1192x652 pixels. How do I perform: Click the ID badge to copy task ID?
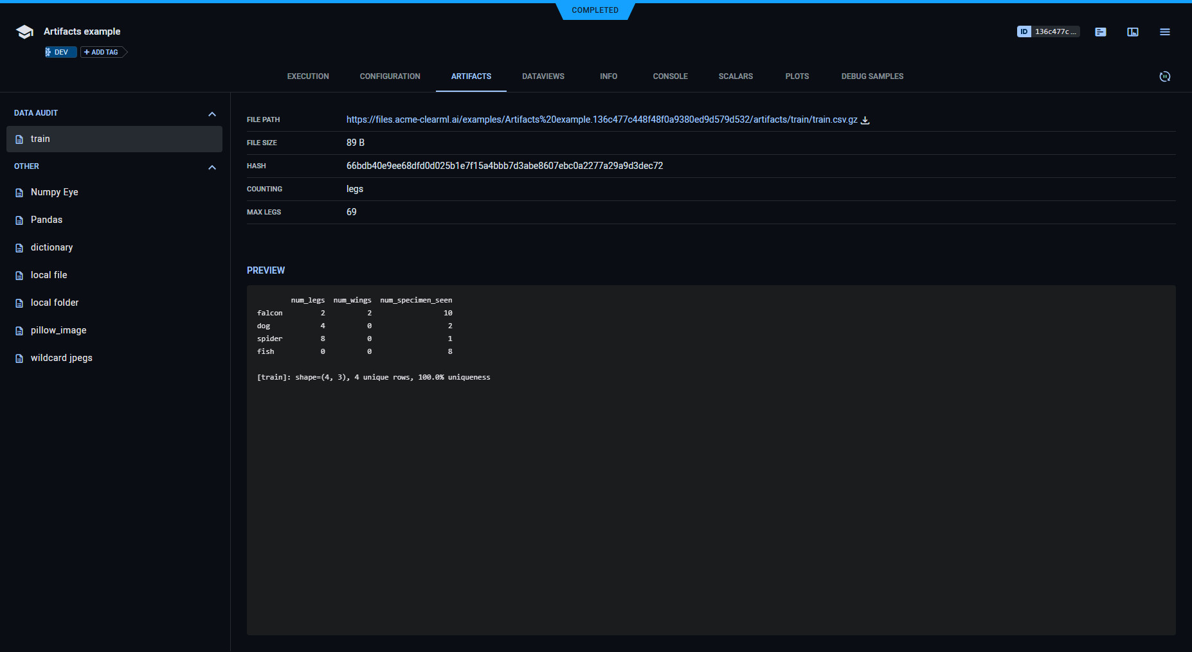tap(1024, 31)
